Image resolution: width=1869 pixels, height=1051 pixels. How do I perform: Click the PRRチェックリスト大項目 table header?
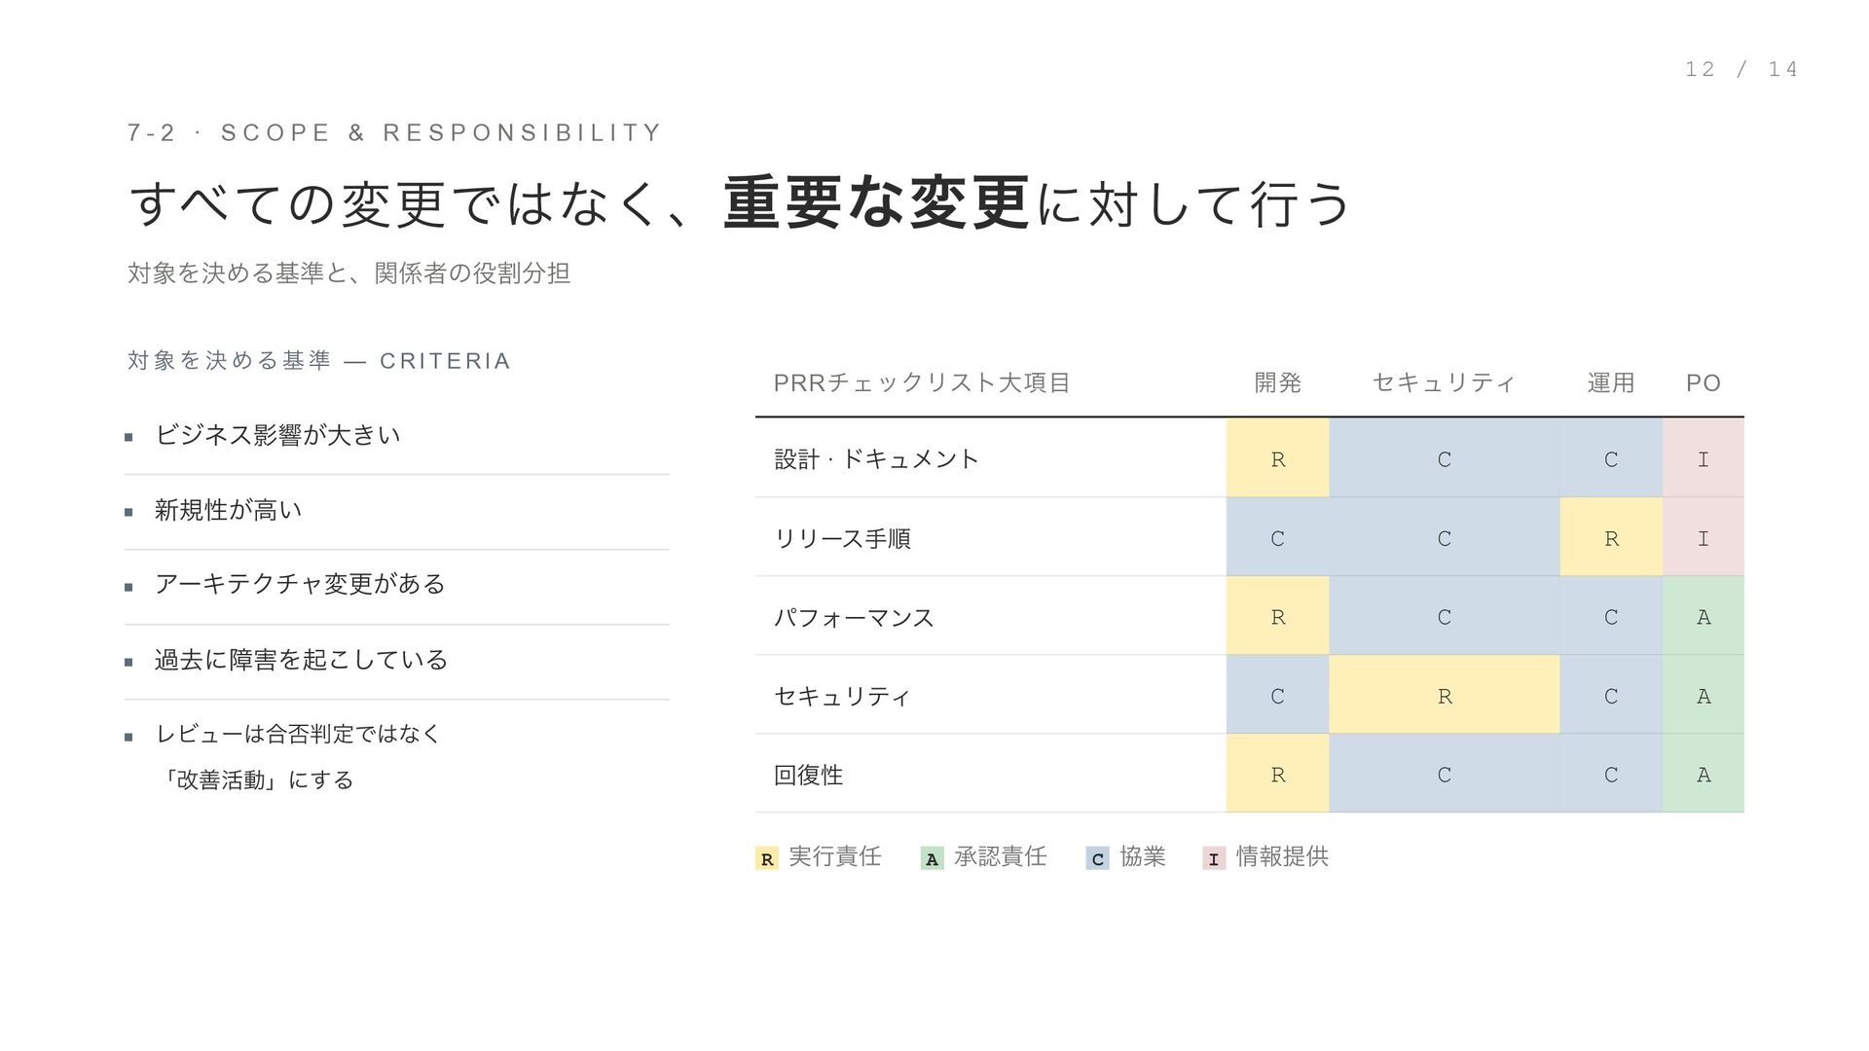(x=921, y=382)
